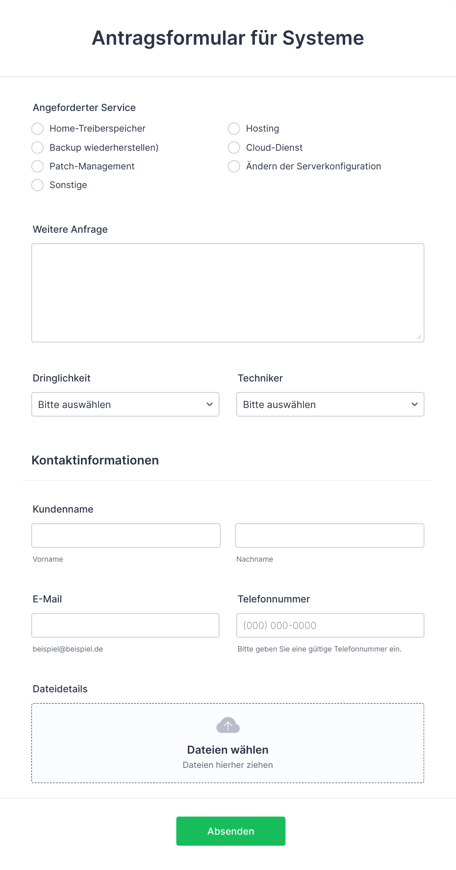Select Backup wiederherstellen radio option
This screenshot has width=456, height=870.
coord(38,147)
